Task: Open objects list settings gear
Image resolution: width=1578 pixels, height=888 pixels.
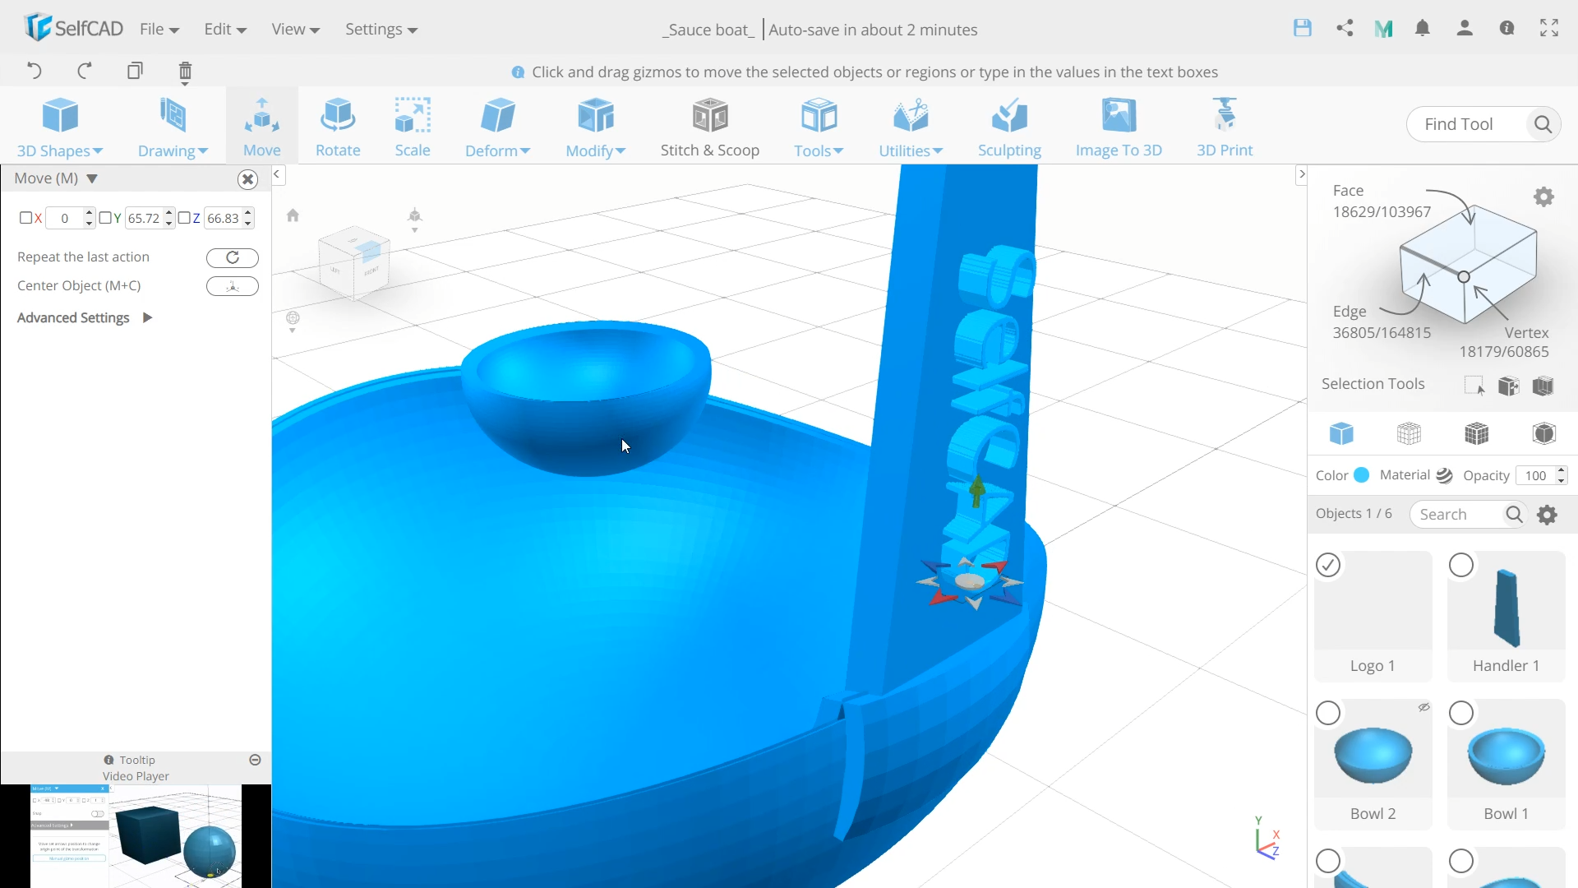Action: point(1548,515)
